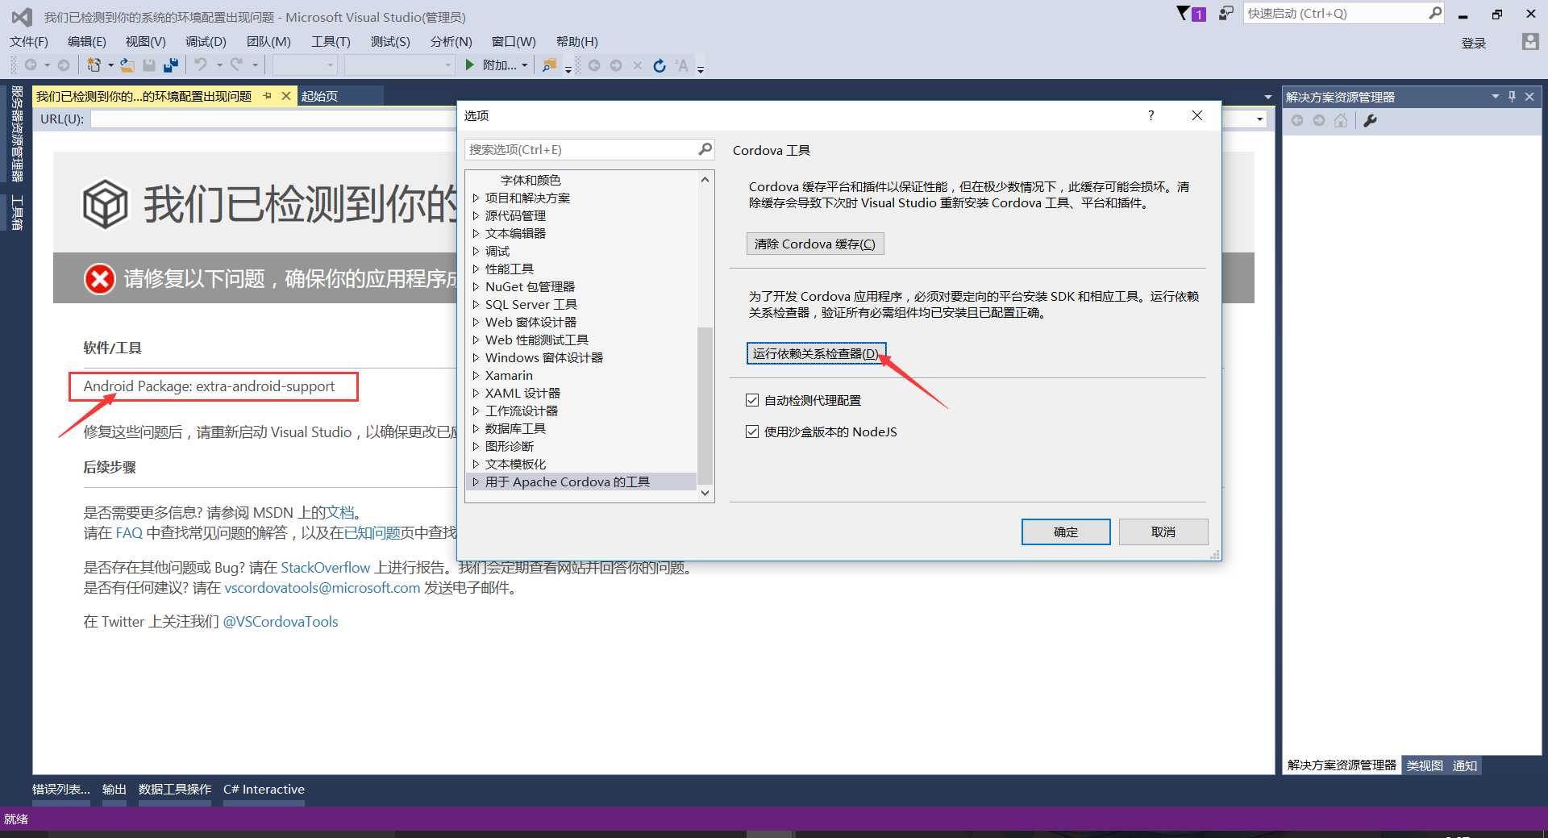Click the Save toolbar icon

click(149, 65)
